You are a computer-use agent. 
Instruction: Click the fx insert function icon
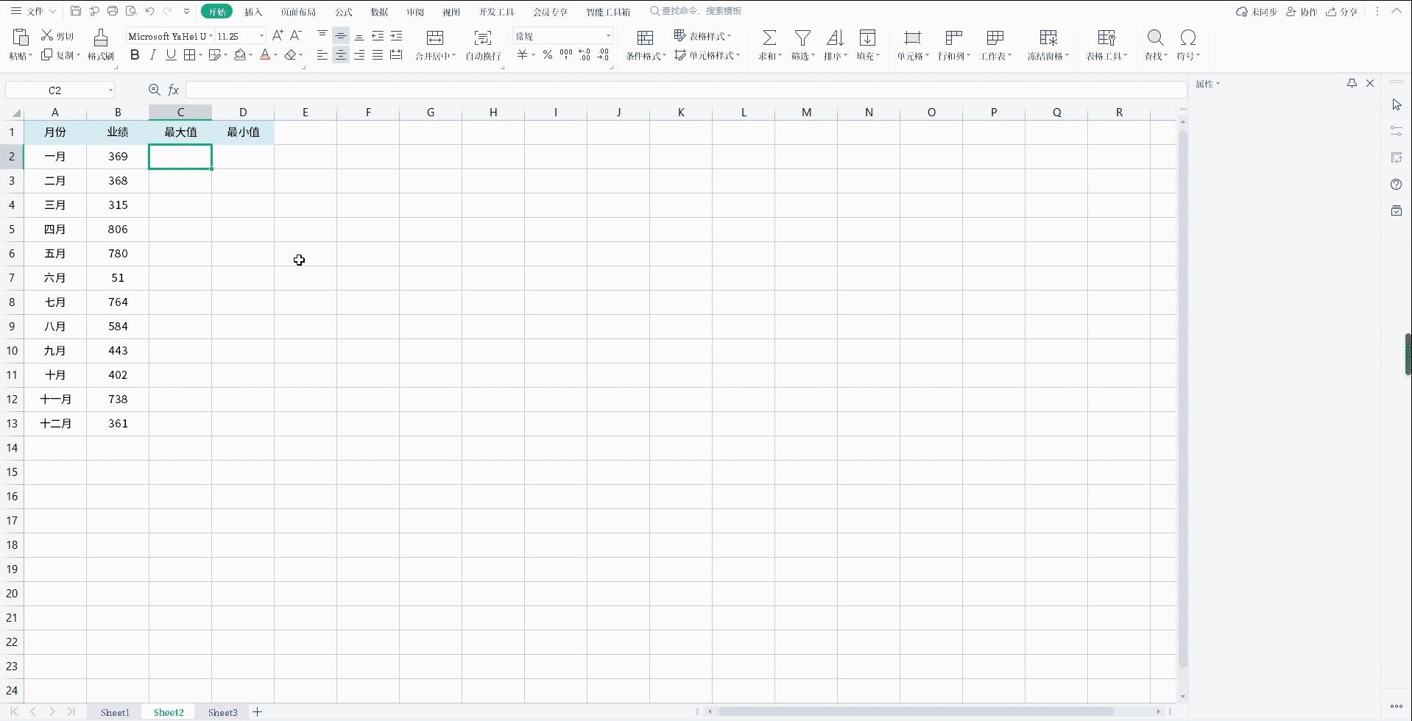tap(174, 90)
